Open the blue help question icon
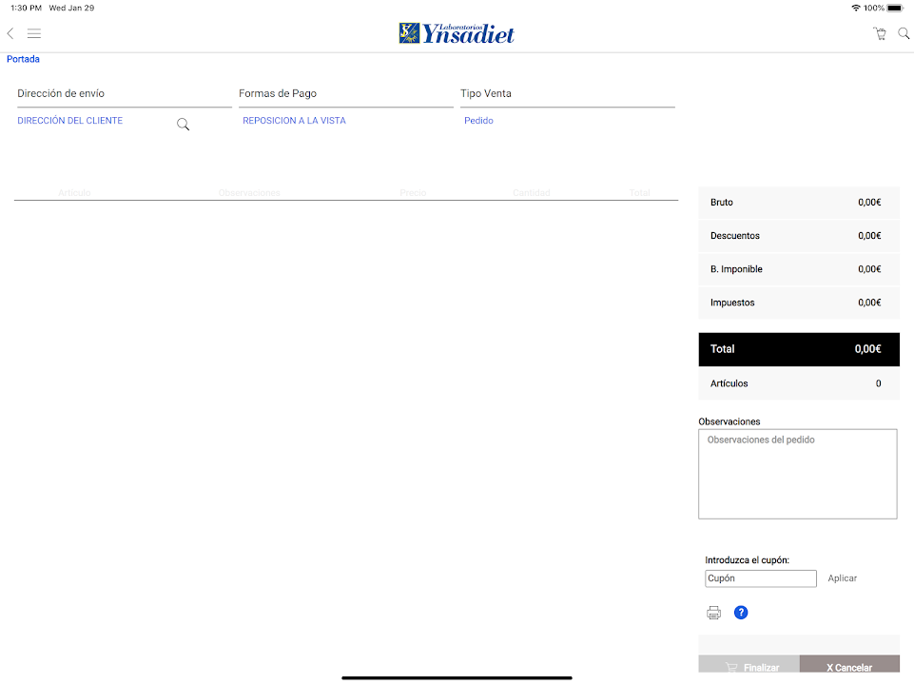 pyautogui.click(x=741, y=613)
